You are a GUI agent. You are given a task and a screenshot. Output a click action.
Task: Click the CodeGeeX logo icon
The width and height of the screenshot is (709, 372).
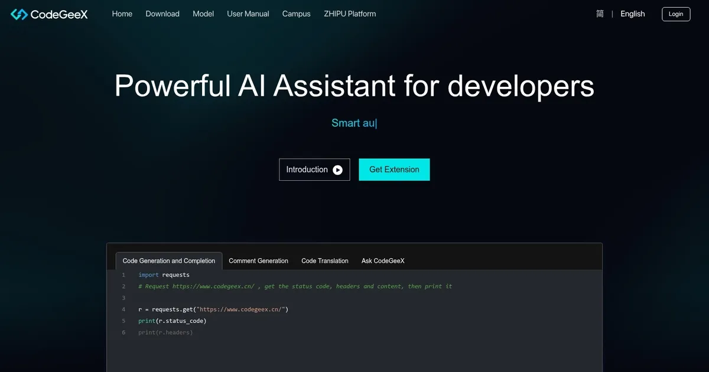click(19, 14)
